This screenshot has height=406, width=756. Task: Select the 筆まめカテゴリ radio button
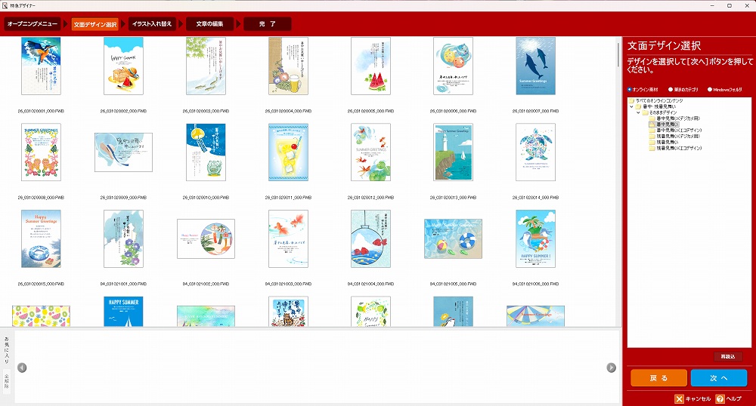pos(671,89)
